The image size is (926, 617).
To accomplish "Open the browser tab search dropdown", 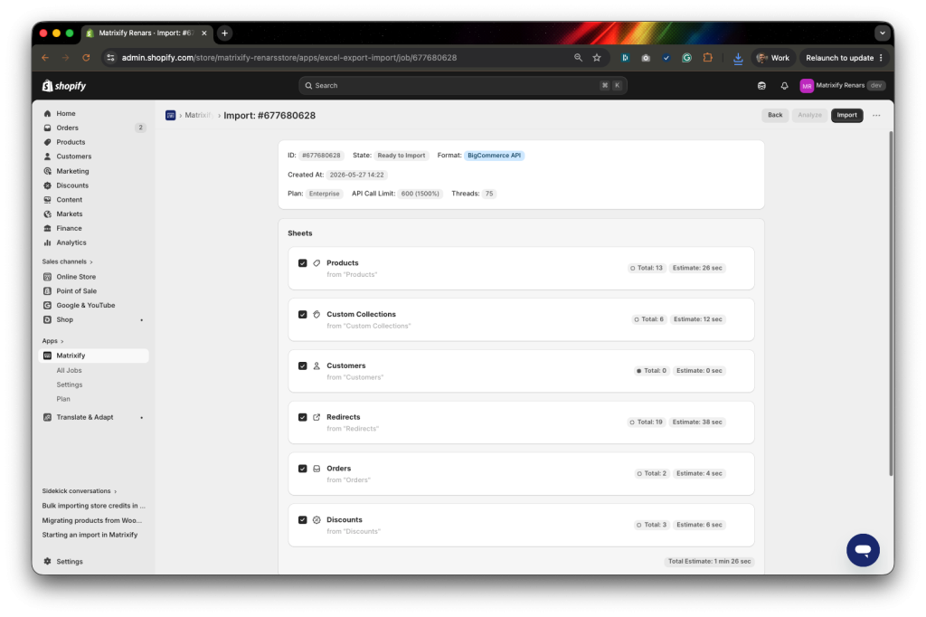I will 883,33.
